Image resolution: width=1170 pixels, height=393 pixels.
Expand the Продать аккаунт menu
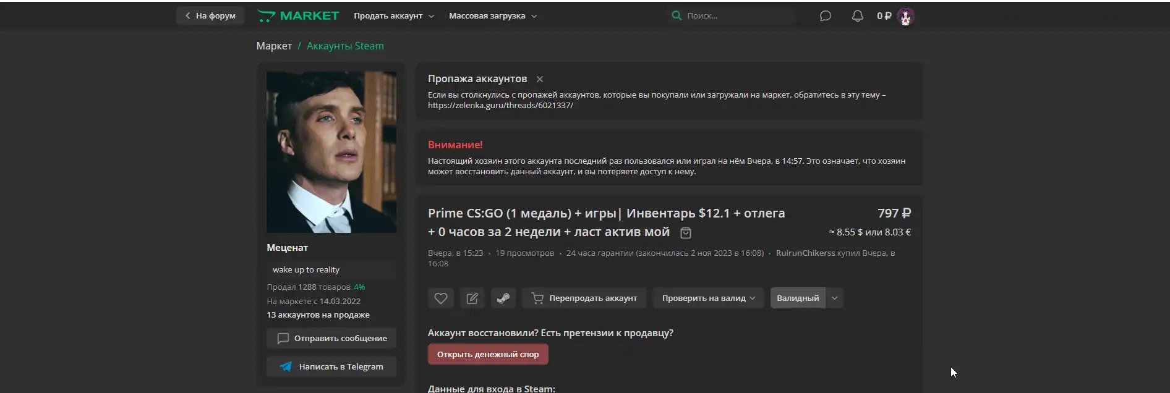394,16
